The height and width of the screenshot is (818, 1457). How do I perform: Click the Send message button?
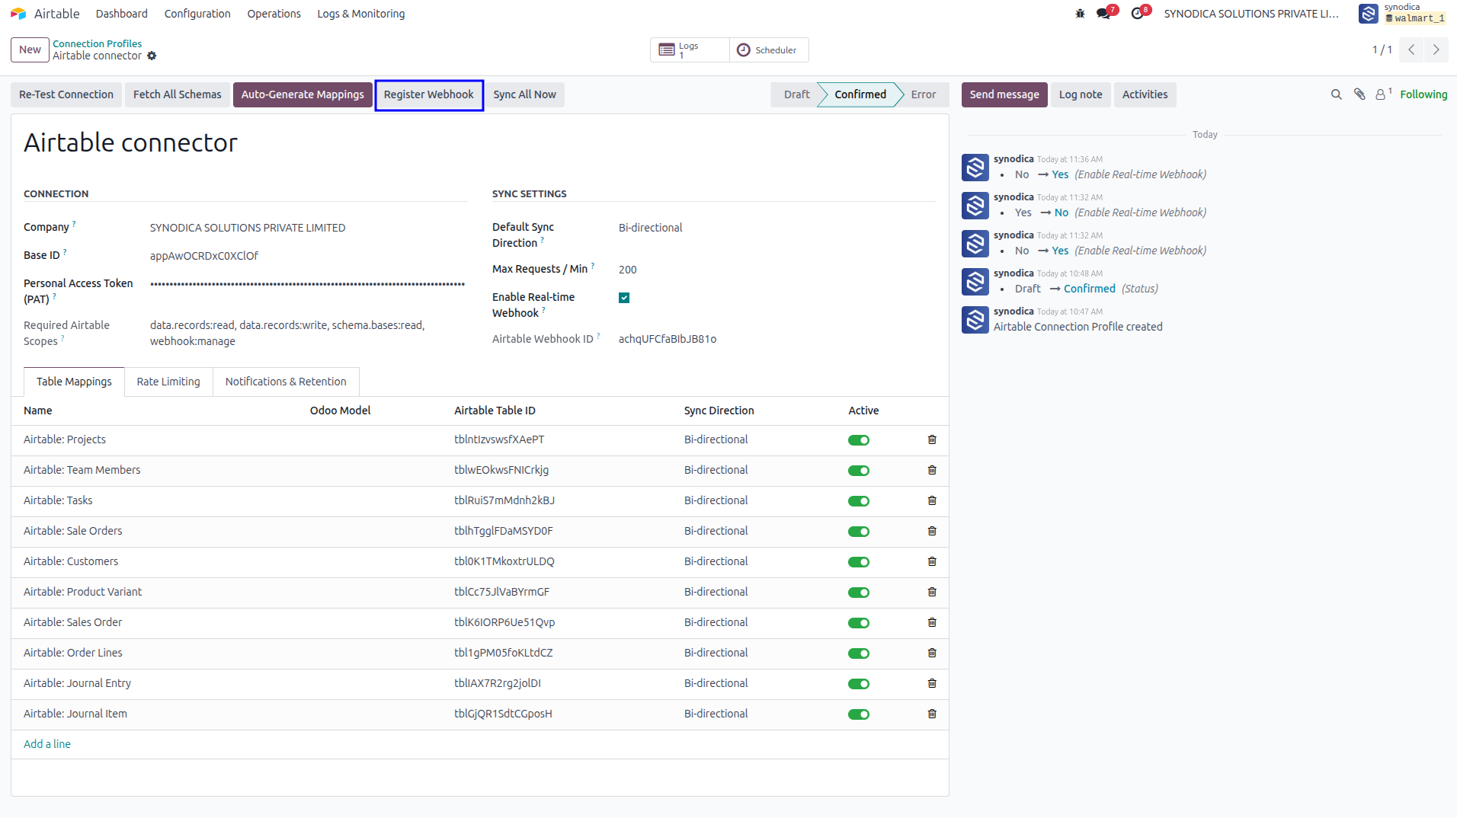click(1004, 94)
